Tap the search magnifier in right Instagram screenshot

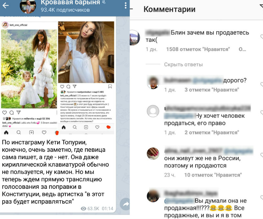[75, 127]
